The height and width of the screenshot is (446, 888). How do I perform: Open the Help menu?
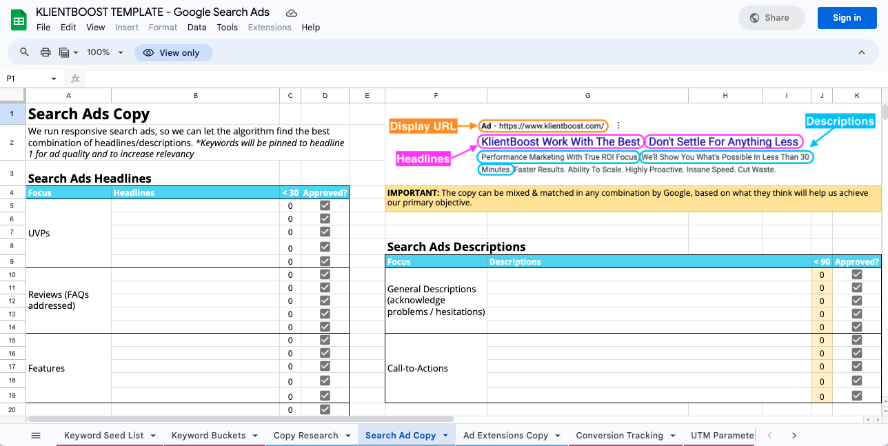coord(311,28)
